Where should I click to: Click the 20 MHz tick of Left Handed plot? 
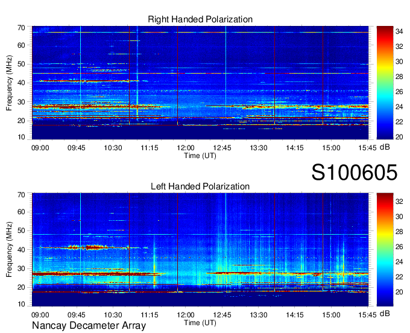(21, 287)
